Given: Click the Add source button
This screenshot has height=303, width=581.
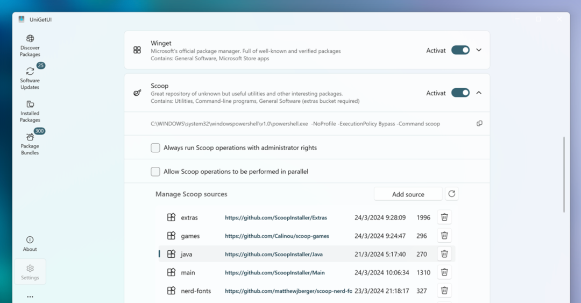Looking at the screenshot, I should pyautogui.click(x=408, y=194).
